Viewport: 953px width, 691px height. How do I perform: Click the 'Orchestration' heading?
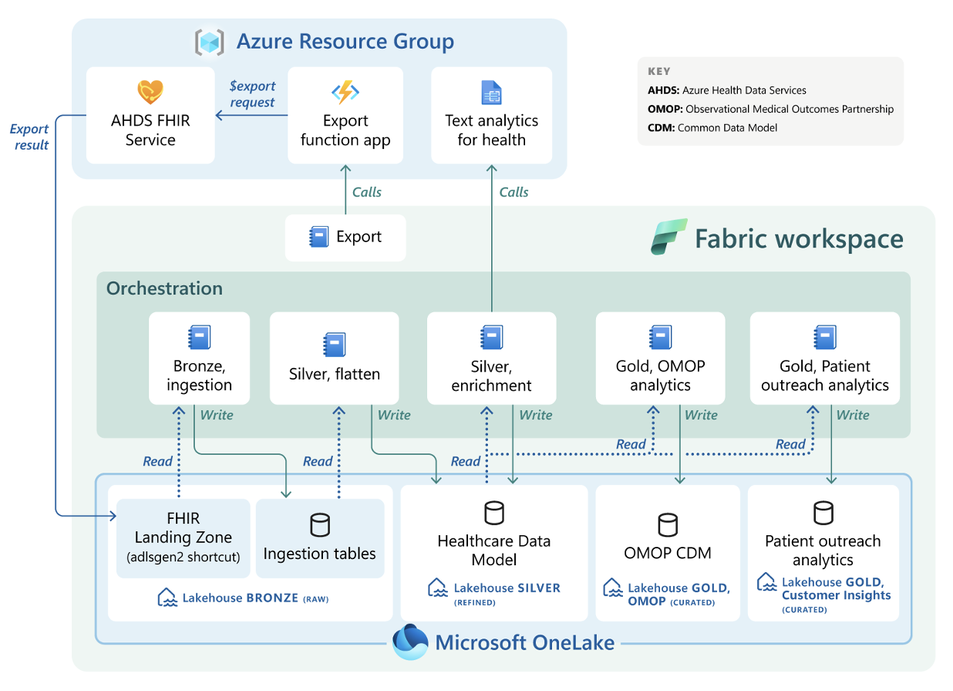tap(164, 288)
